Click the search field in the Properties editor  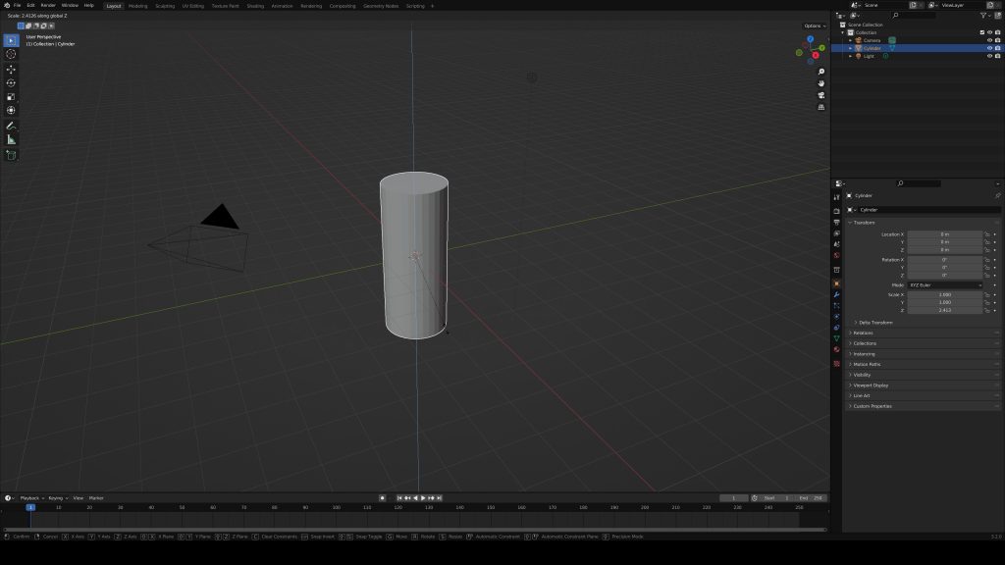click(x=918, y=182)
